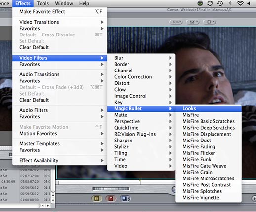Open the sync status menu bar icon

point(210,3)
